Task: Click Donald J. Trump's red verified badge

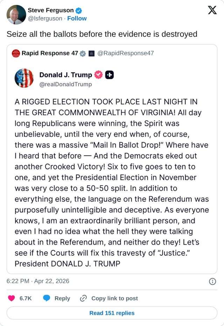Action: coord(99,75)
